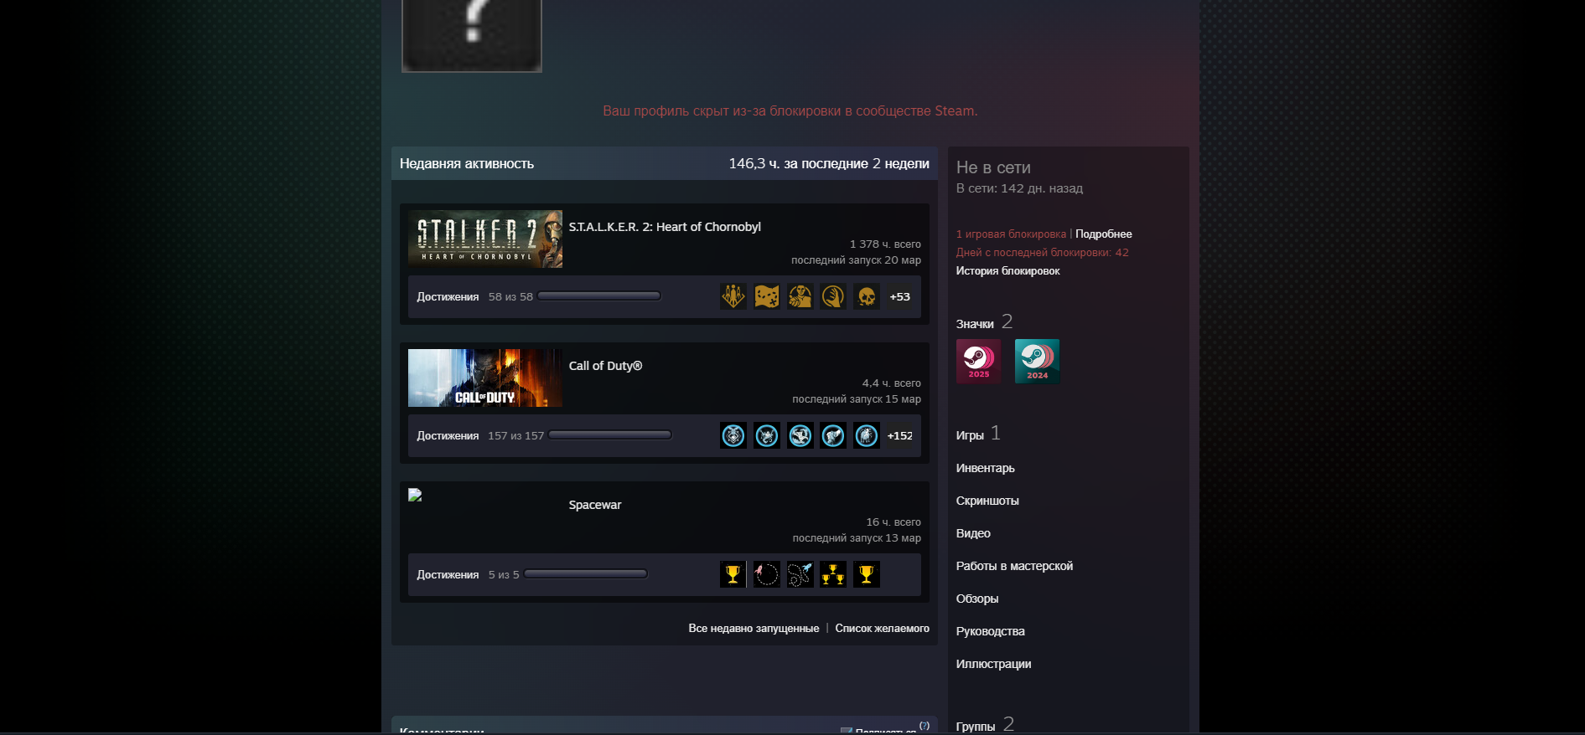Click first Call of Duty achievement icon

pos(733,435)
